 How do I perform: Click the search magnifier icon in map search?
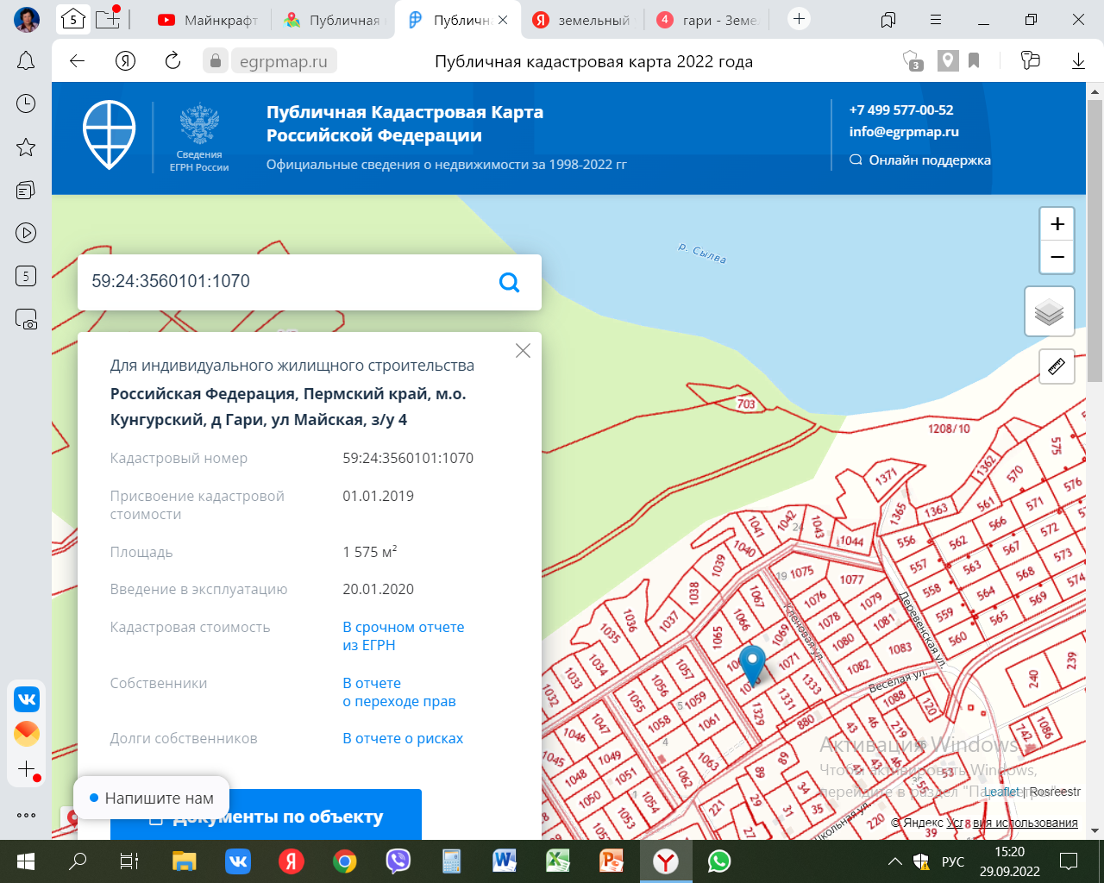tap(510, 282)
